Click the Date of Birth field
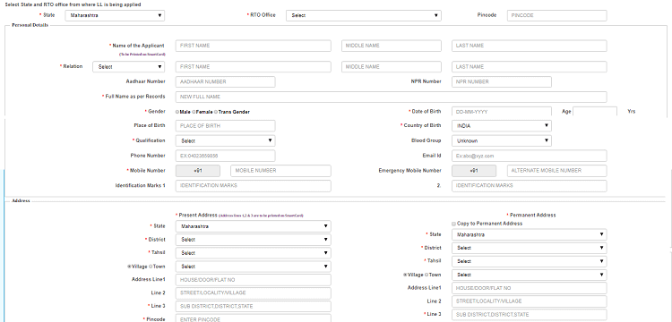Screen dimensions: 672x322 (x=502, y=111)
